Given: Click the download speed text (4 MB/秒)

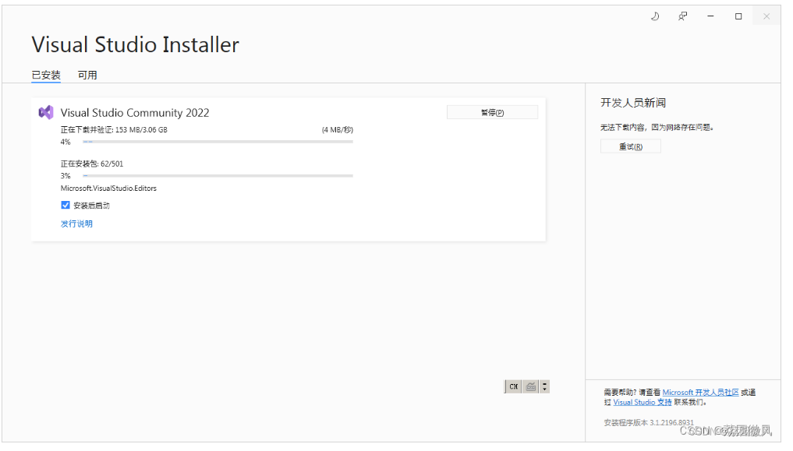Looking at the screenshot, I should (x=338, y=130).
